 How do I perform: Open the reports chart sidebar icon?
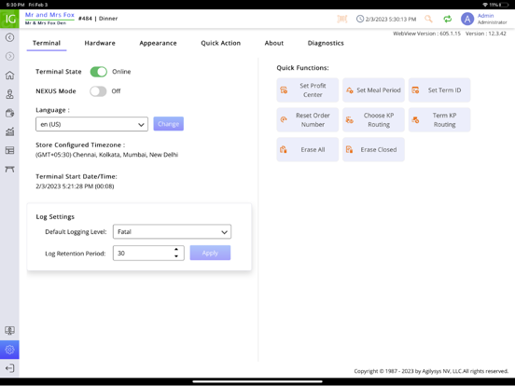[x=9, y=131]
